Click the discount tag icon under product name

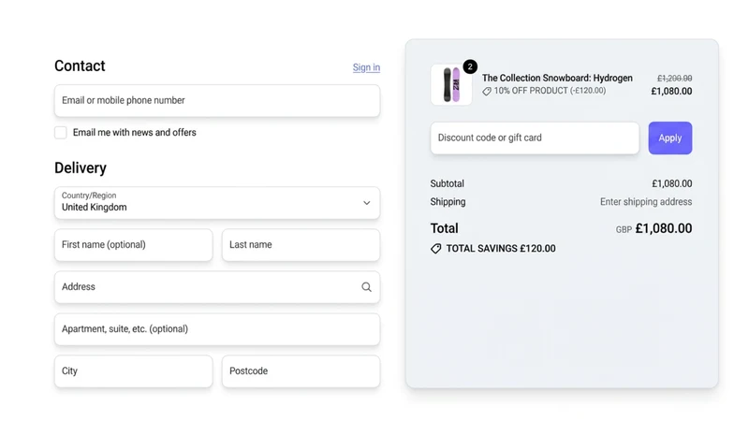[487, 91]
